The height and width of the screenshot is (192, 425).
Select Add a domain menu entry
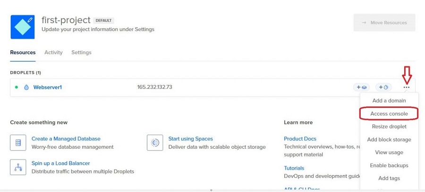[389, 100]
